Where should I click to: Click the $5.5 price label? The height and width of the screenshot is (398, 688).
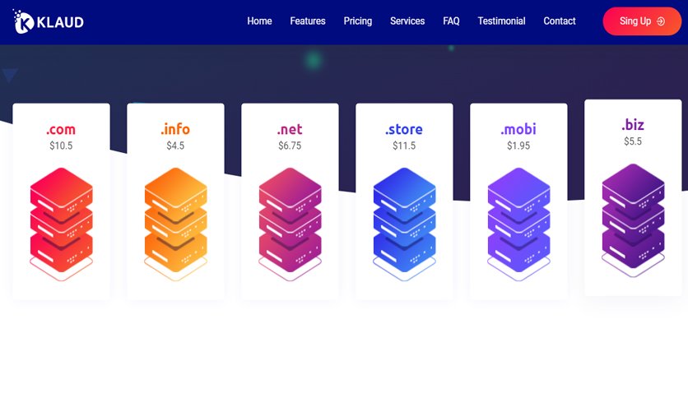tap(633, 141)
